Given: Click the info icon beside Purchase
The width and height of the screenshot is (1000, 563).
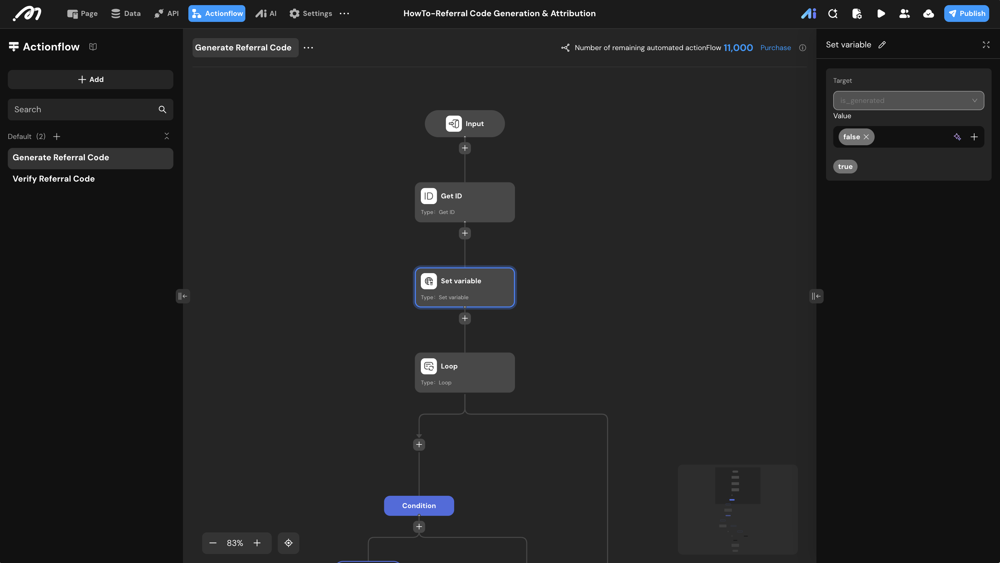Looking at the screenshot, I should click(x=802, y=48).
